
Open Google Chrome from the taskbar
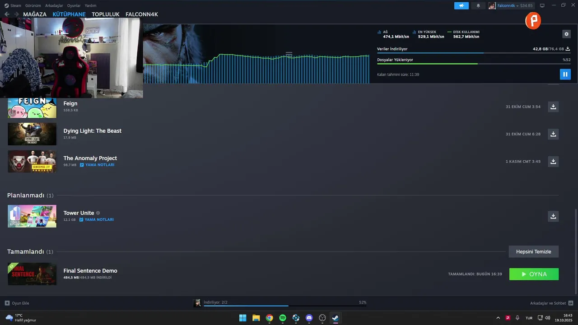269,318
